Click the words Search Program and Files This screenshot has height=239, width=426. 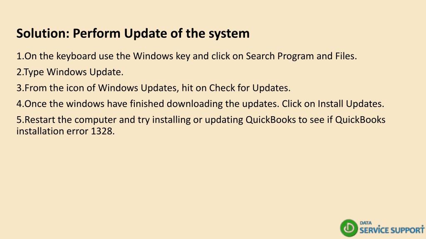pos(301,56)
